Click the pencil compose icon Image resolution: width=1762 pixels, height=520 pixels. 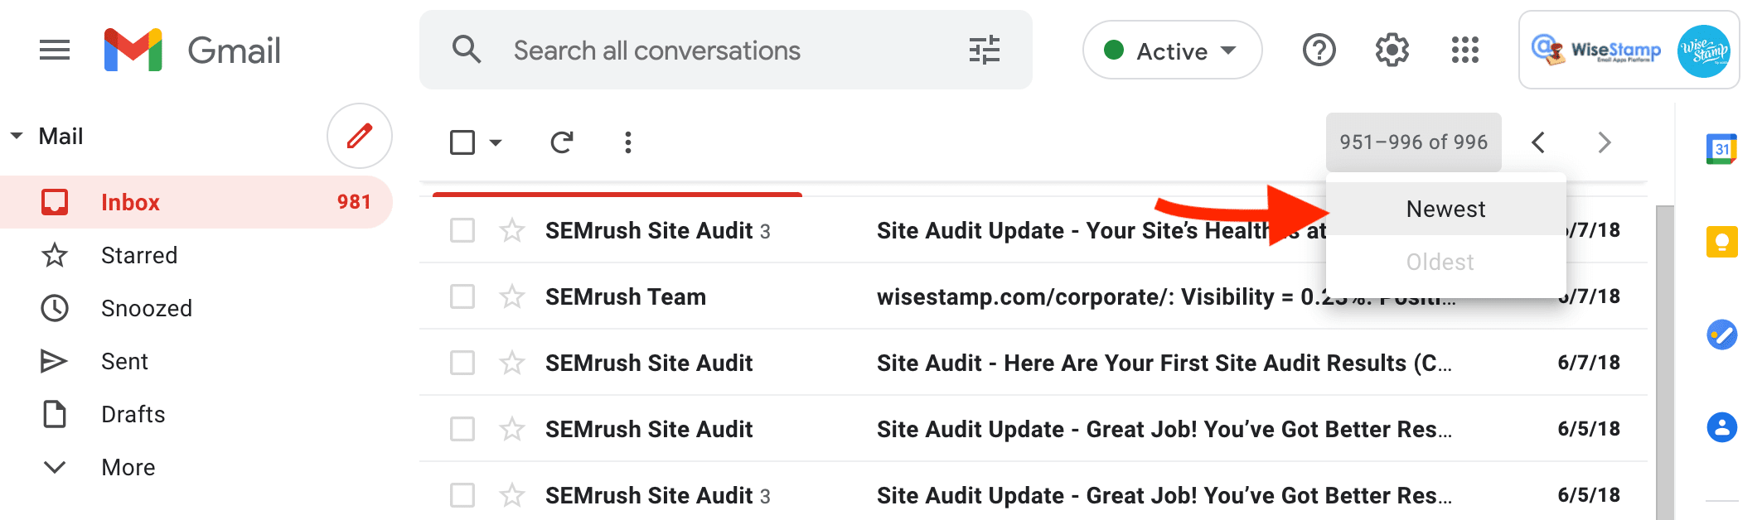(359, 136)
